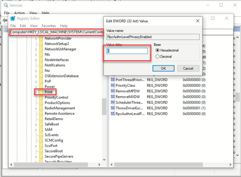Select the Remote Assistance folder icon
Screen dimensions: 241x177
pyautogui.click(x=41, y=114)
